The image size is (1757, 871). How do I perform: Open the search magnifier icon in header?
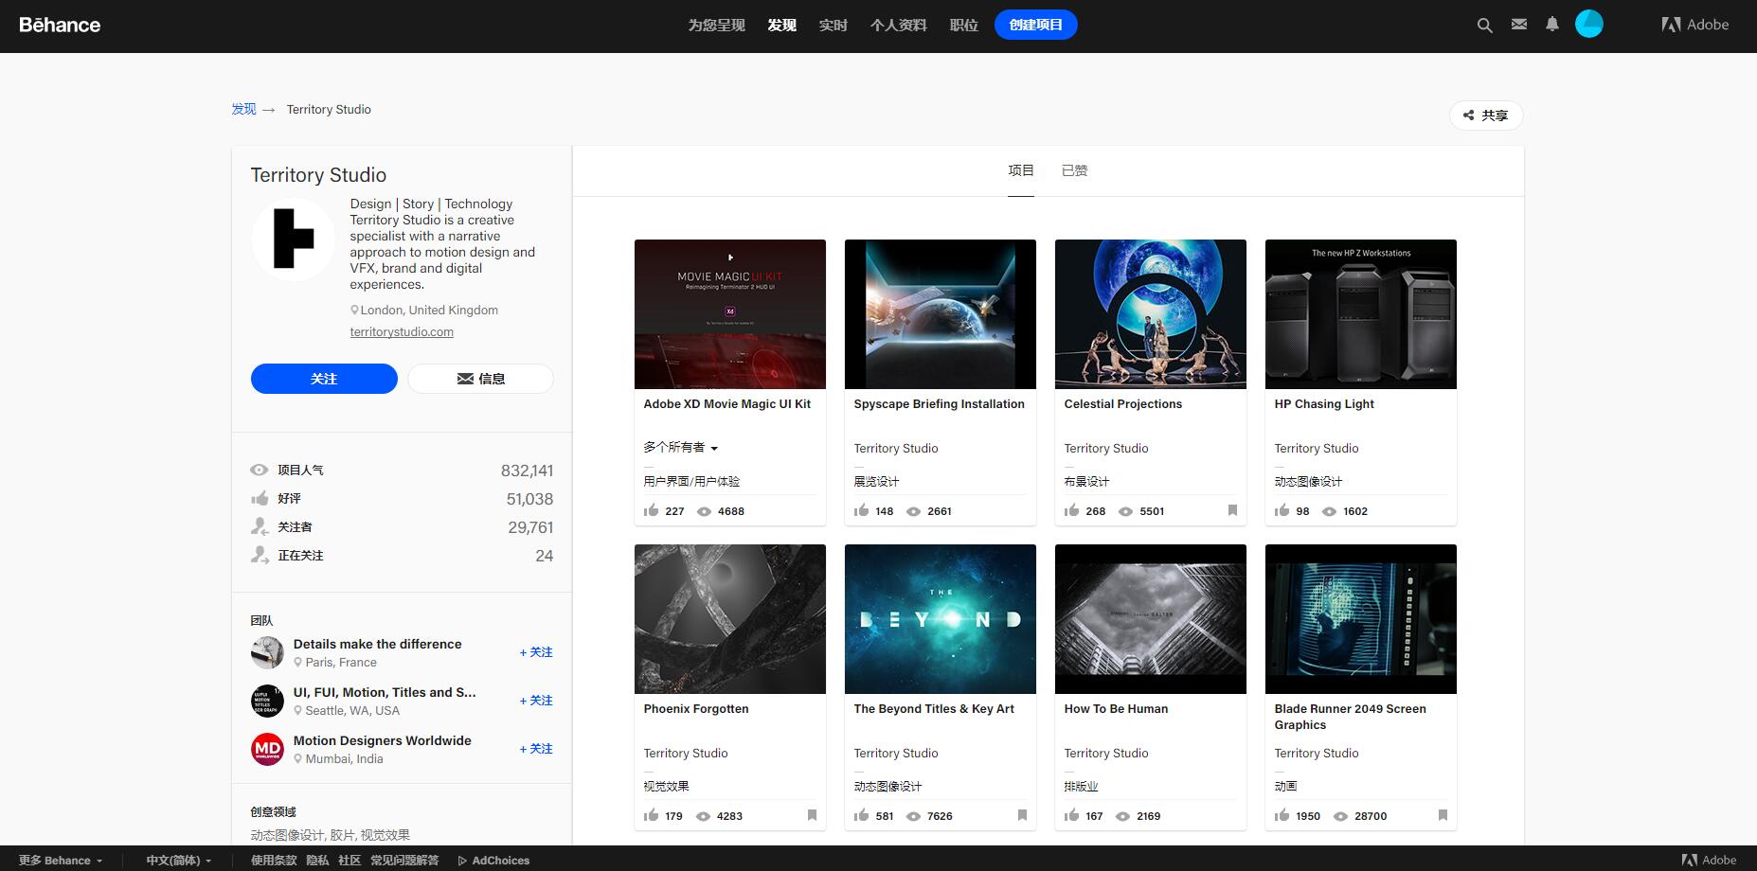pyautogui.click(x=1484, y=26)
